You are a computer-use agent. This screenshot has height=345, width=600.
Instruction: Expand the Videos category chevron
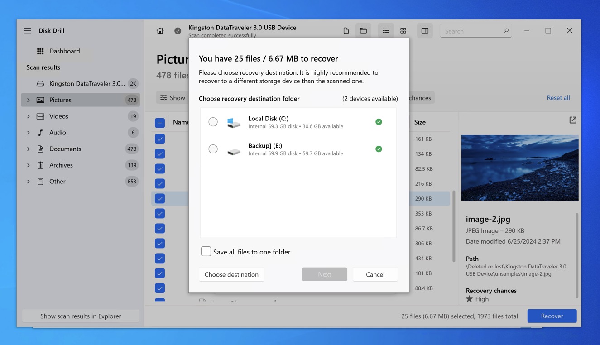pyautogui.click(x=28, y=116)
